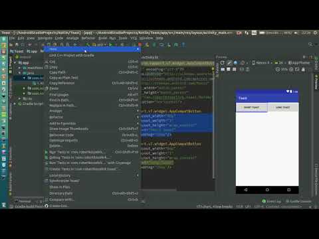Open the Terminal tool window tab
The height and width of the screenshot is (239, 319).
tap(23, 201)
